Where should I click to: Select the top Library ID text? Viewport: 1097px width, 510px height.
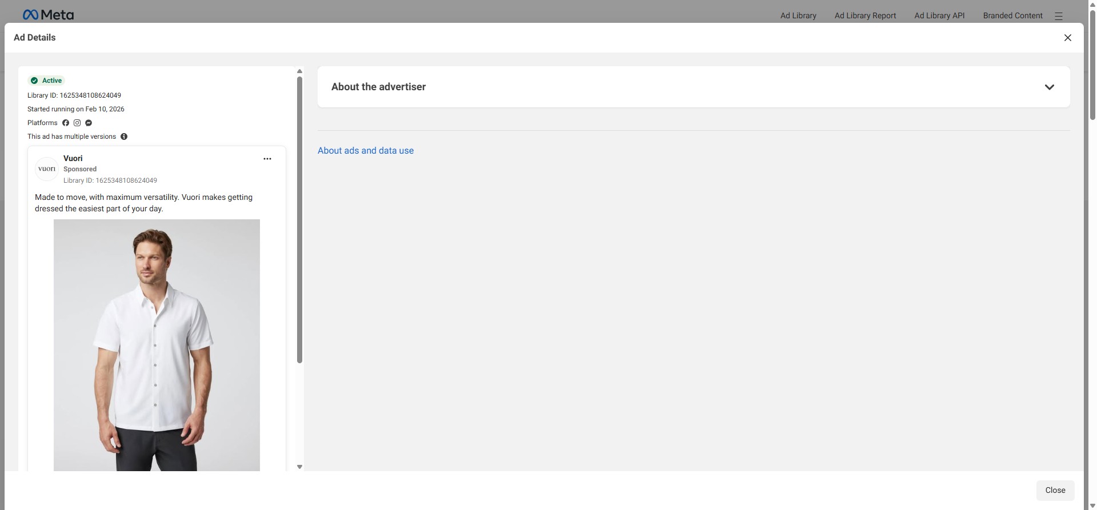coord(74,95)
